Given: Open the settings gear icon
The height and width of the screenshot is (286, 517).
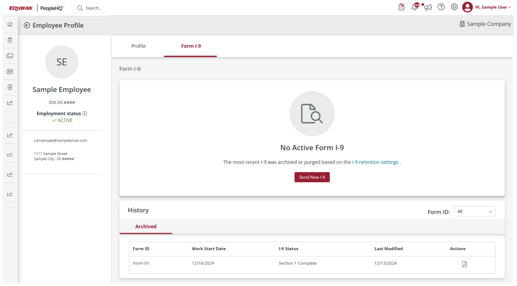Looking at the screenshot, I should click(454, 7).
